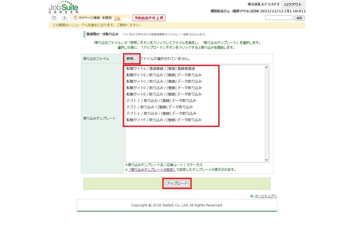Select the テスト１ / 取り込み template
The height and width of the screenshot is (235, 354).
point(161,101)
